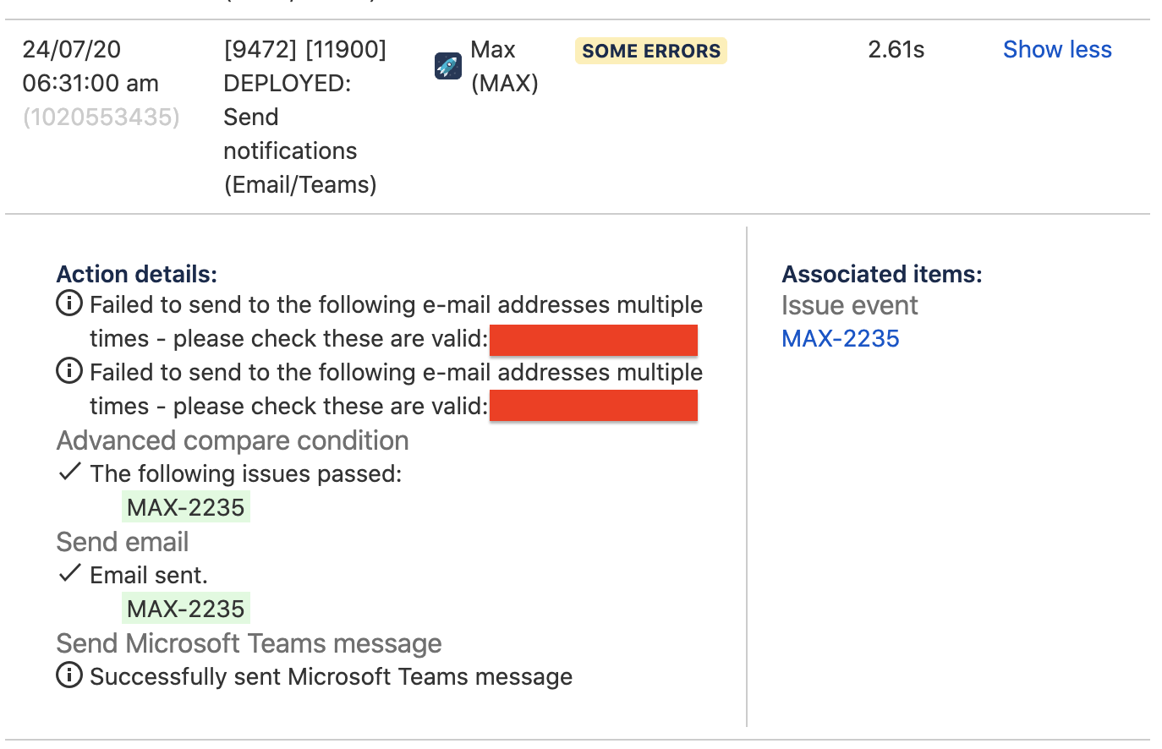Click the audit ID (1020553435)

pyautogui.click(x=101, y=117)
